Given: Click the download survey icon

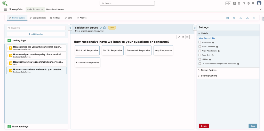Looking at the screenshot, I should [241, 18].
